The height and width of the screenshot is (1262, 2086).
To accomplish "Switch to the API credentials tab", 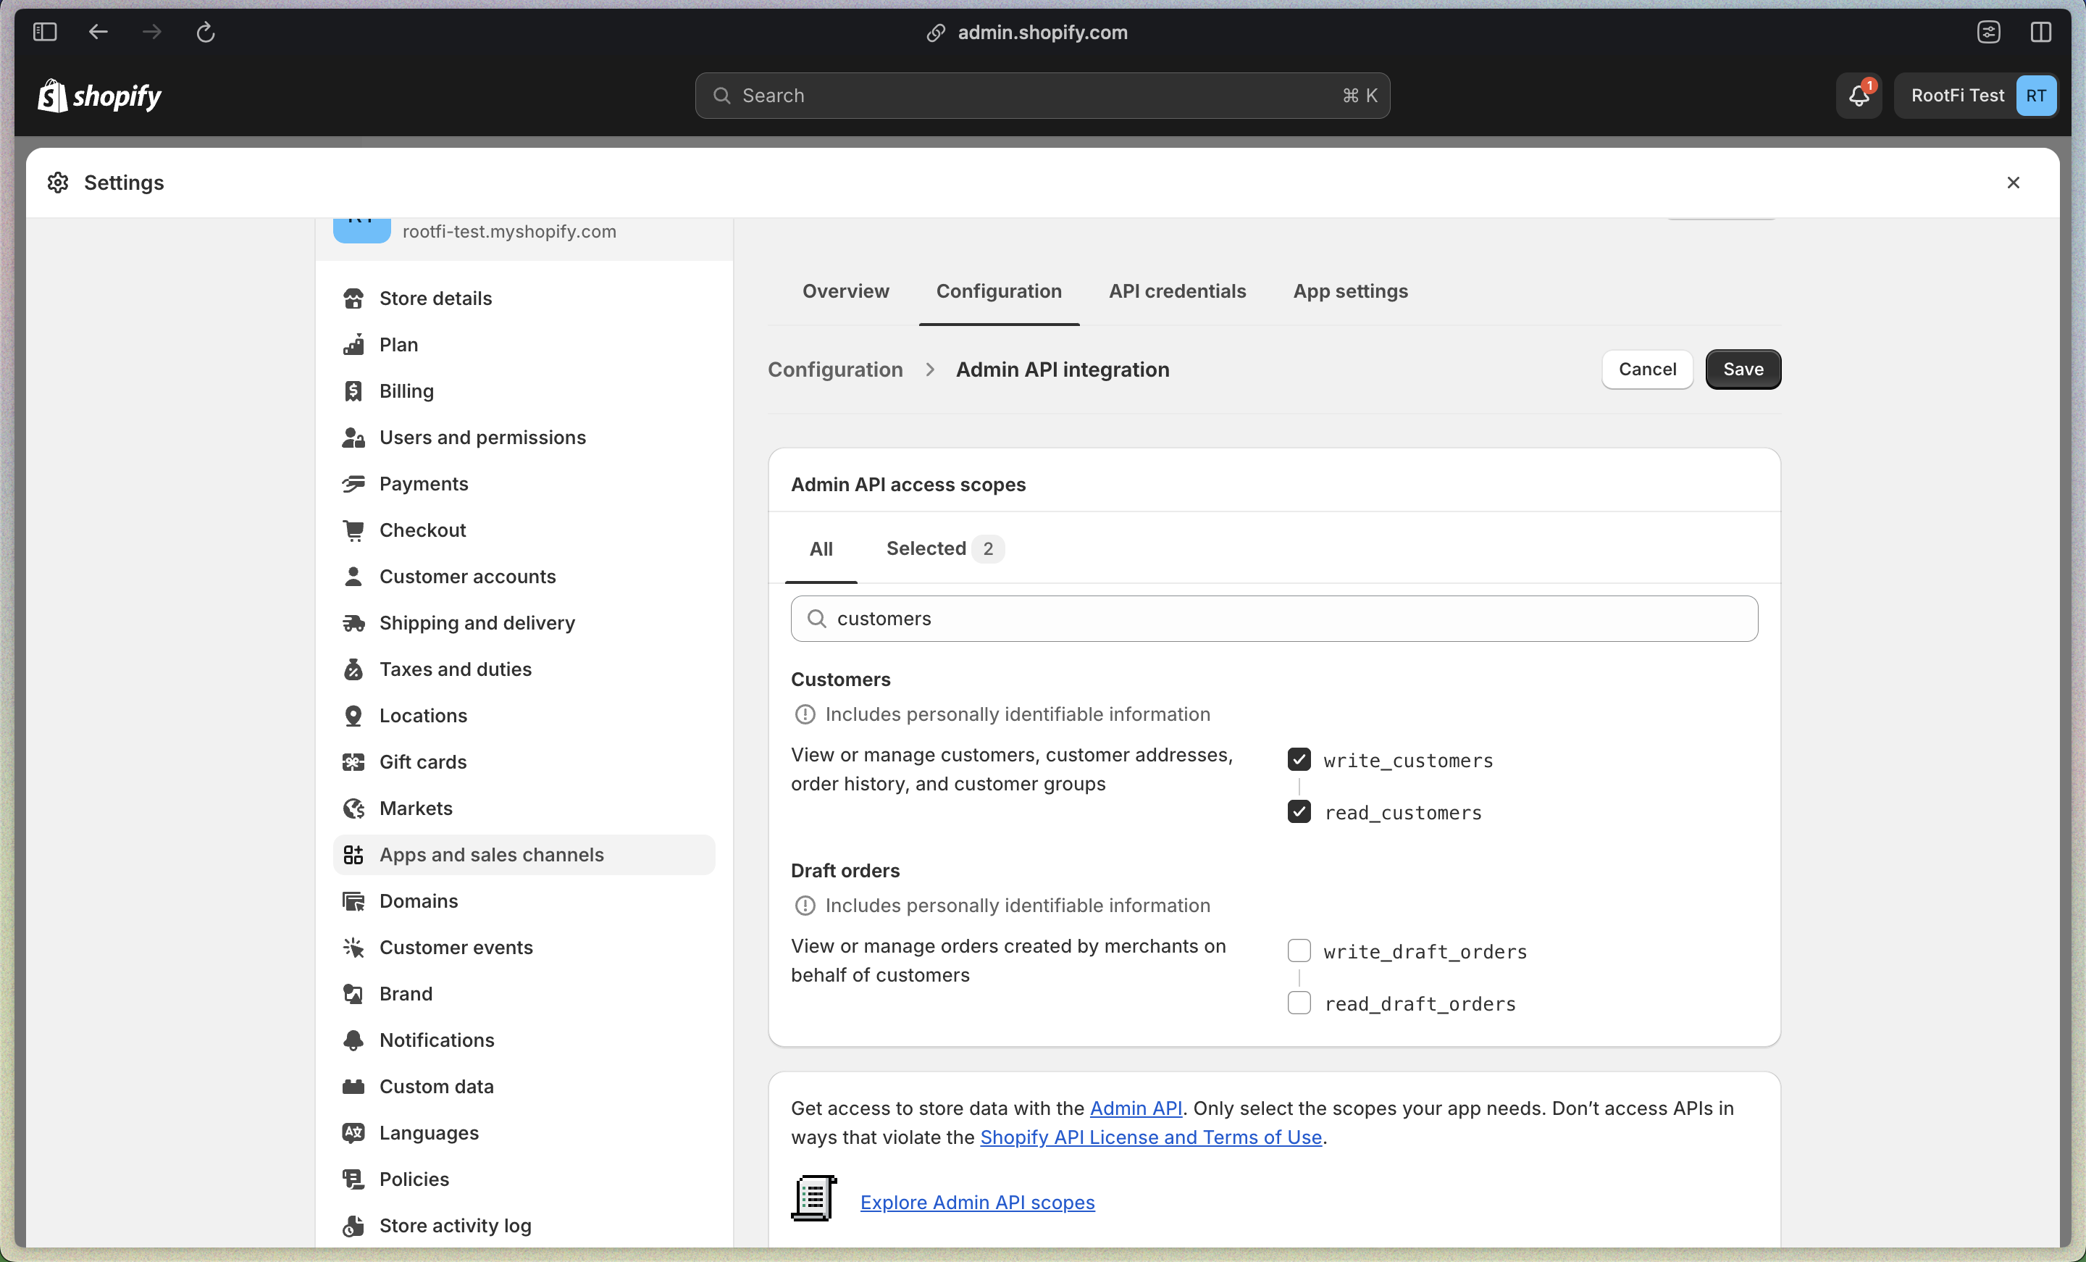I will 1177,291.
